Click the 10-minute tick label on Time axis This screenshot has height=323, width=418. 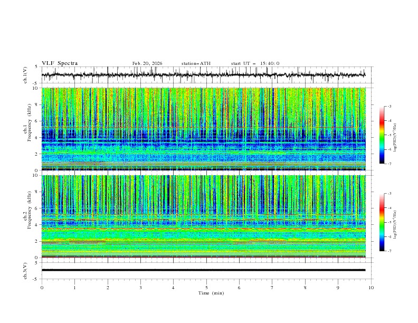click(371, 288)
